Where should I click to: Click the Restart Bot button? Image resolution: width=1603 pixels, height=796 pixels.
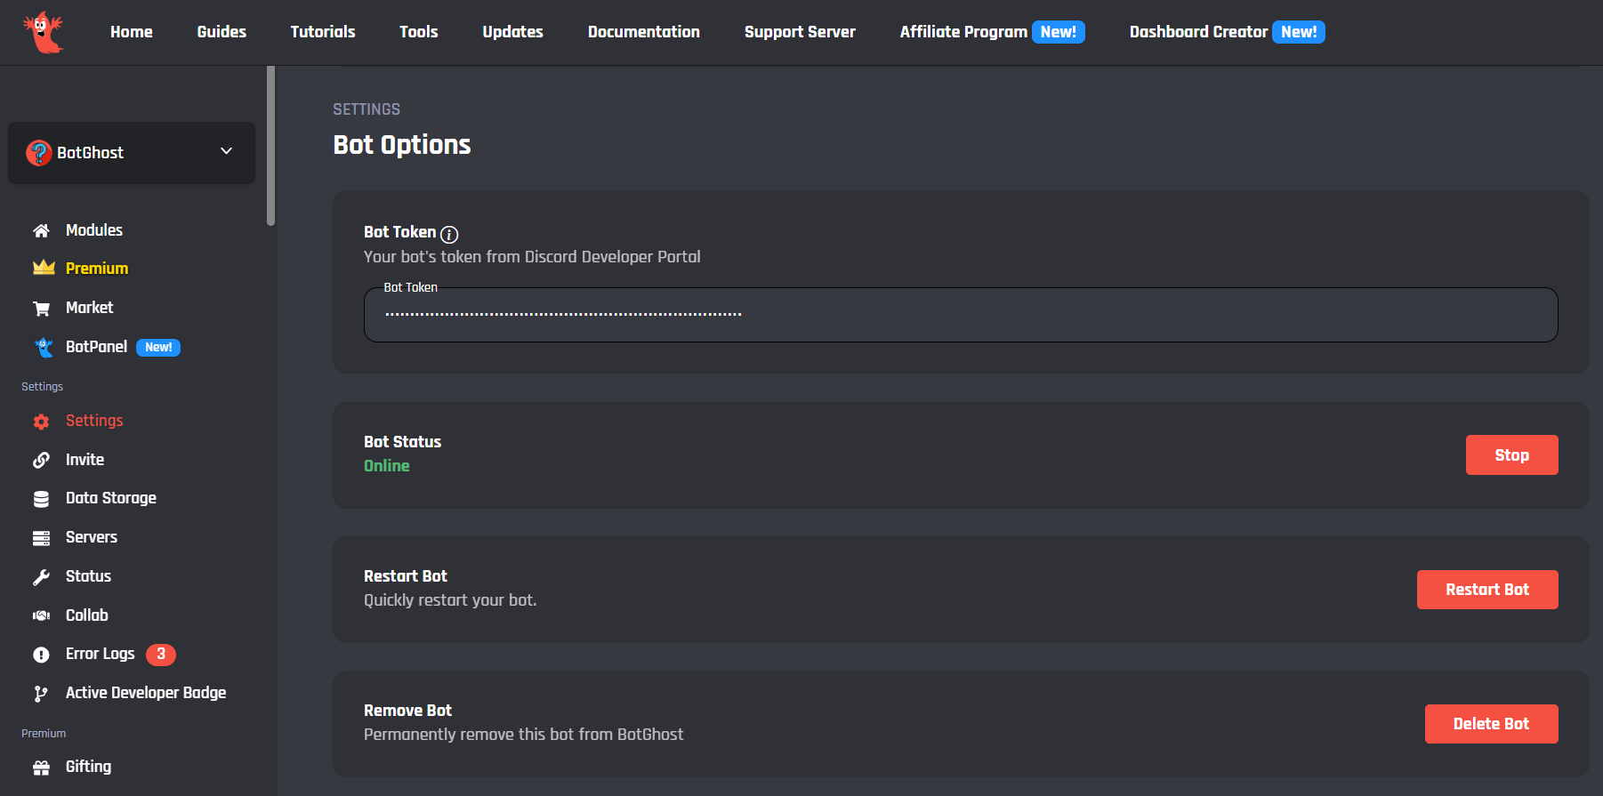tap(1486, 589)
